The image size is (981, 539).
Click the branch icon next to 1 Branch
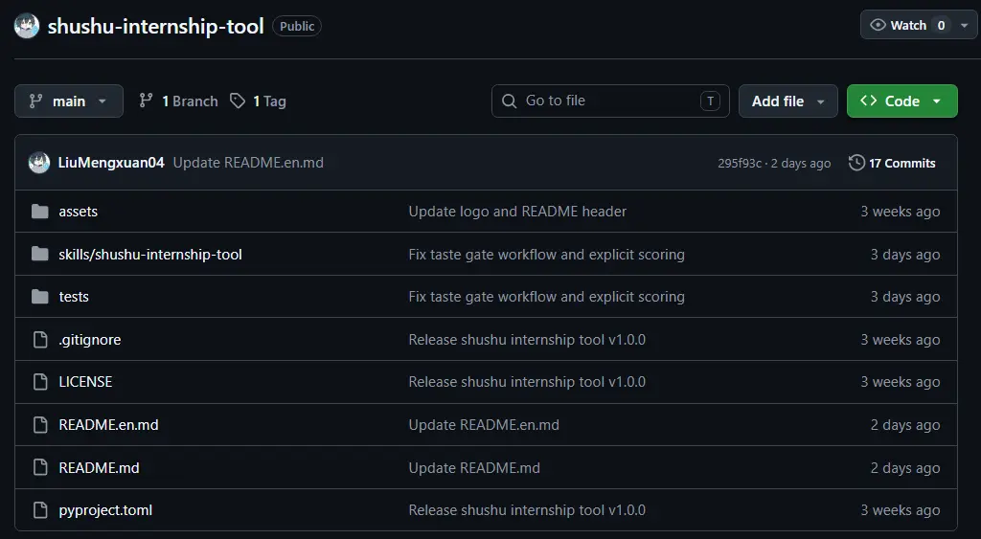point(146,101)
